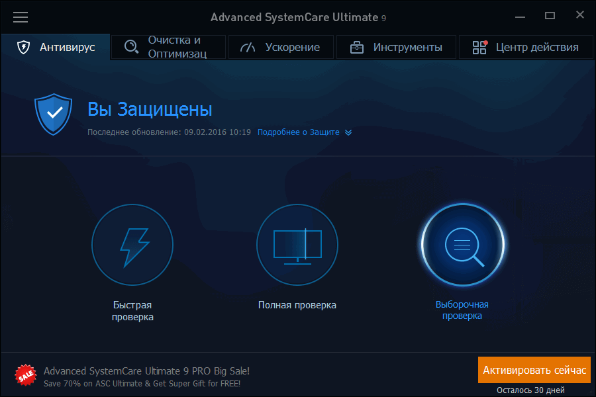The width and height of the screenshot is (596, 397).
Task: Click the Последнее обновление timestamp text
Action: tap(168, 132)
